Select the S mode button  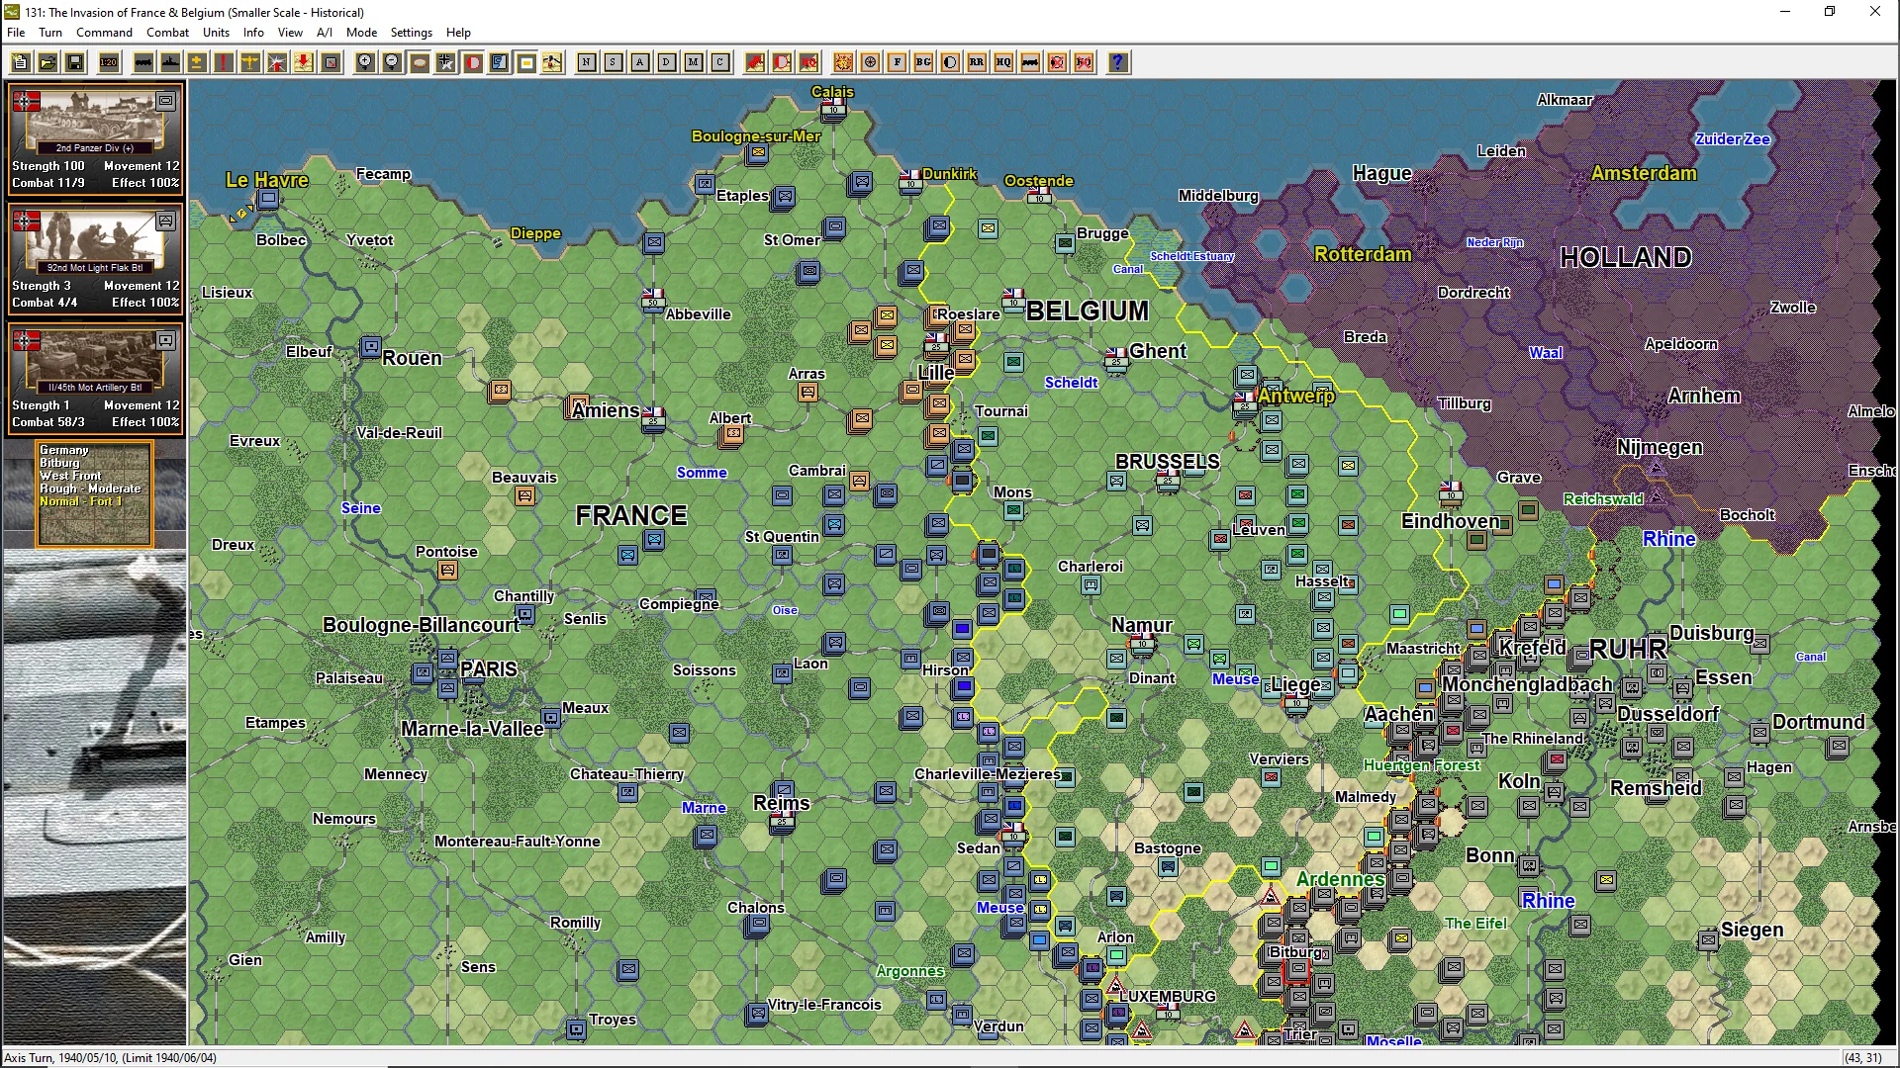pyautogui.click(x=614, y=62)
